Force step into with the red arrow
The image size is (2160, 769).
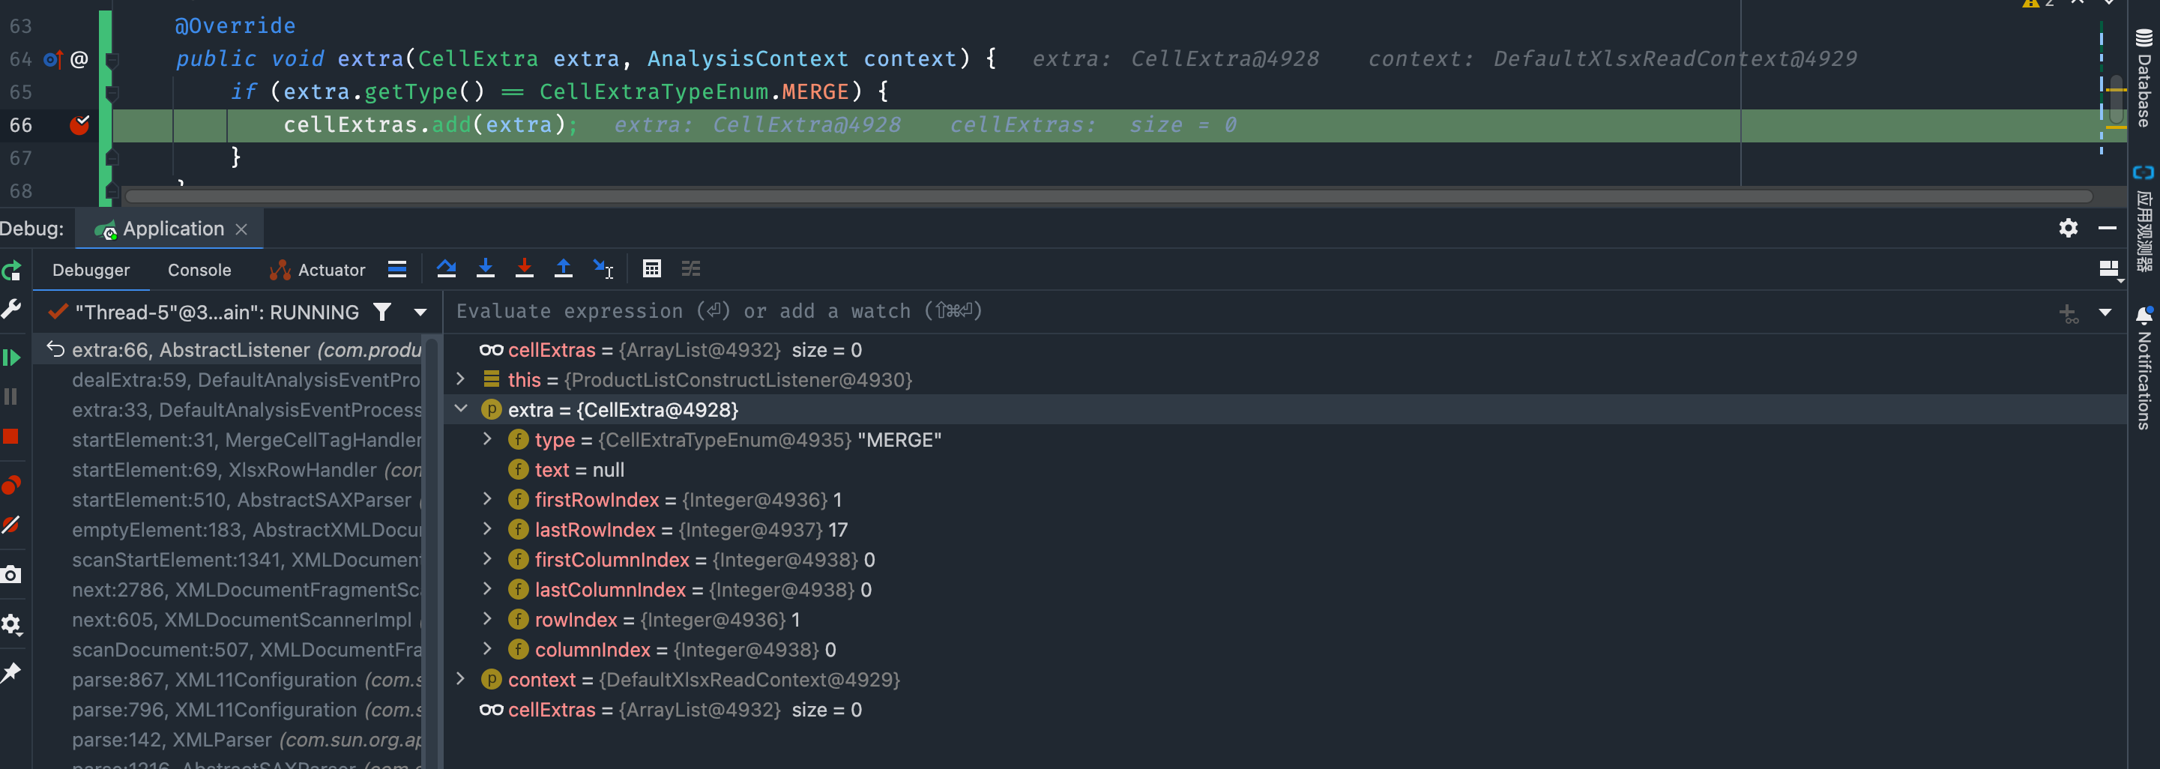(524, 268)
